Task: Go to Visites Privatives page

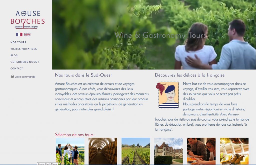Action: point(24,49)
